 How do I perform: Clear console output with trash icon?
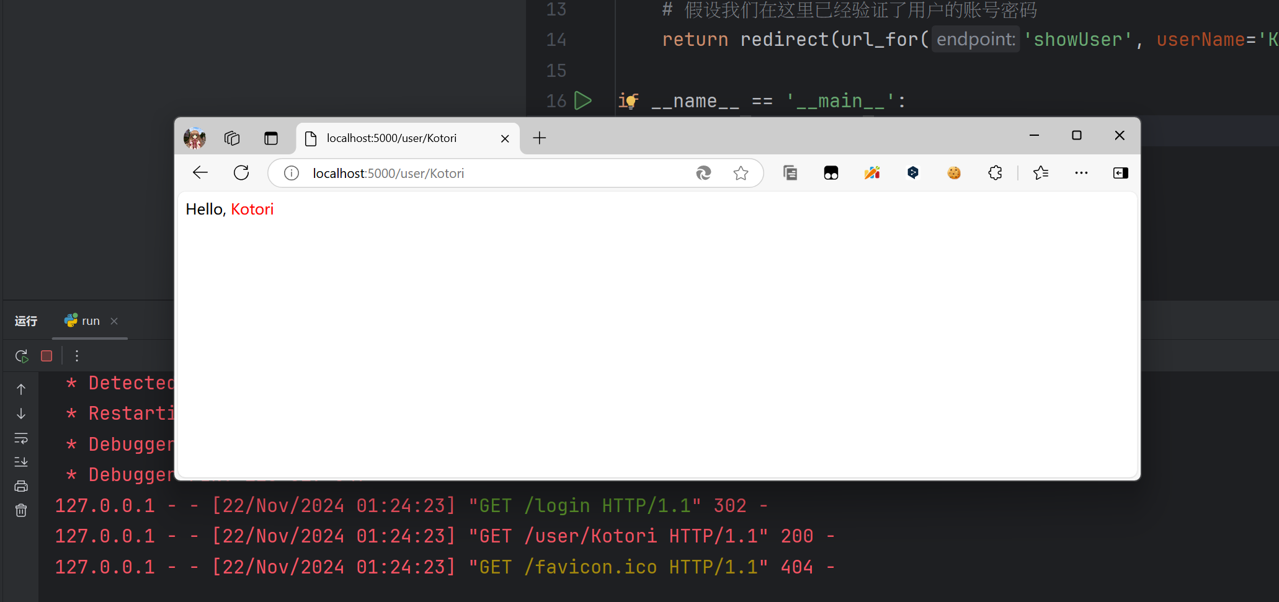click(x=21, y=510)
